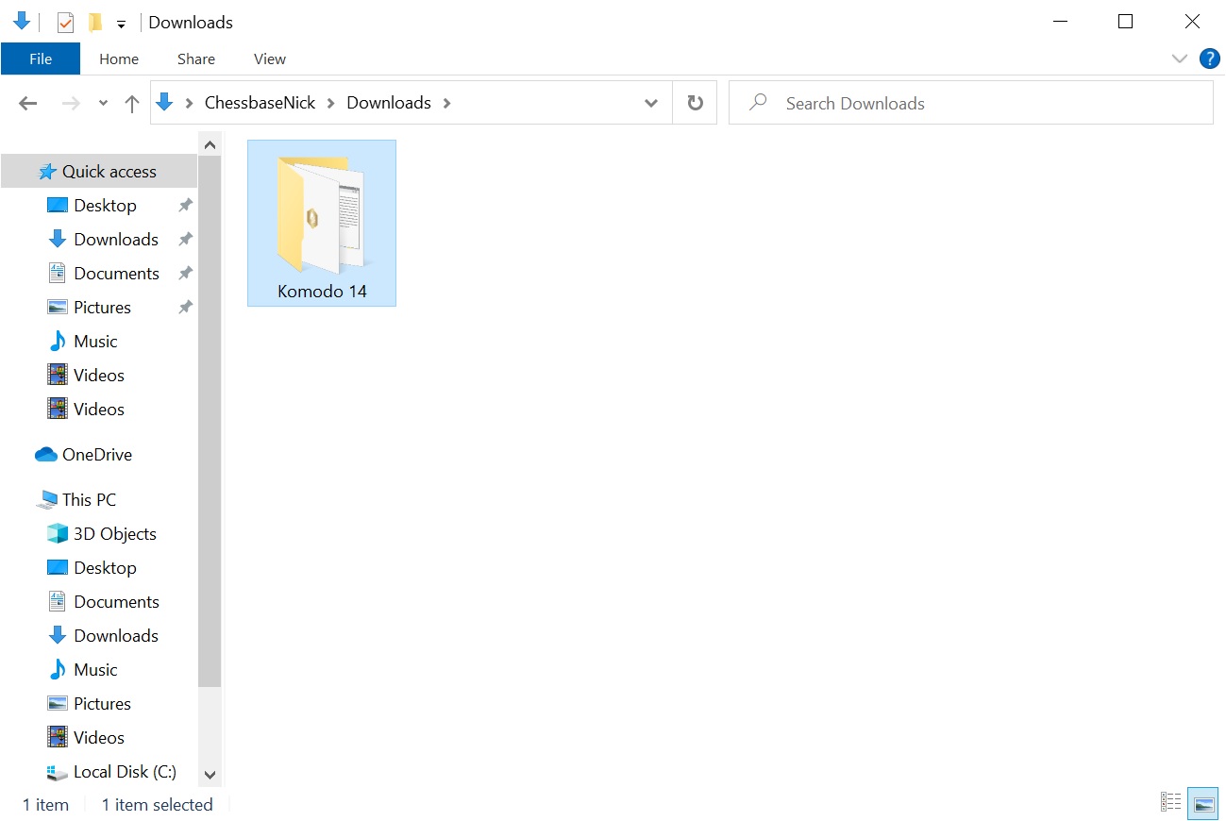Expand the ribbon with chevron arrow

tap(1179, 59)
